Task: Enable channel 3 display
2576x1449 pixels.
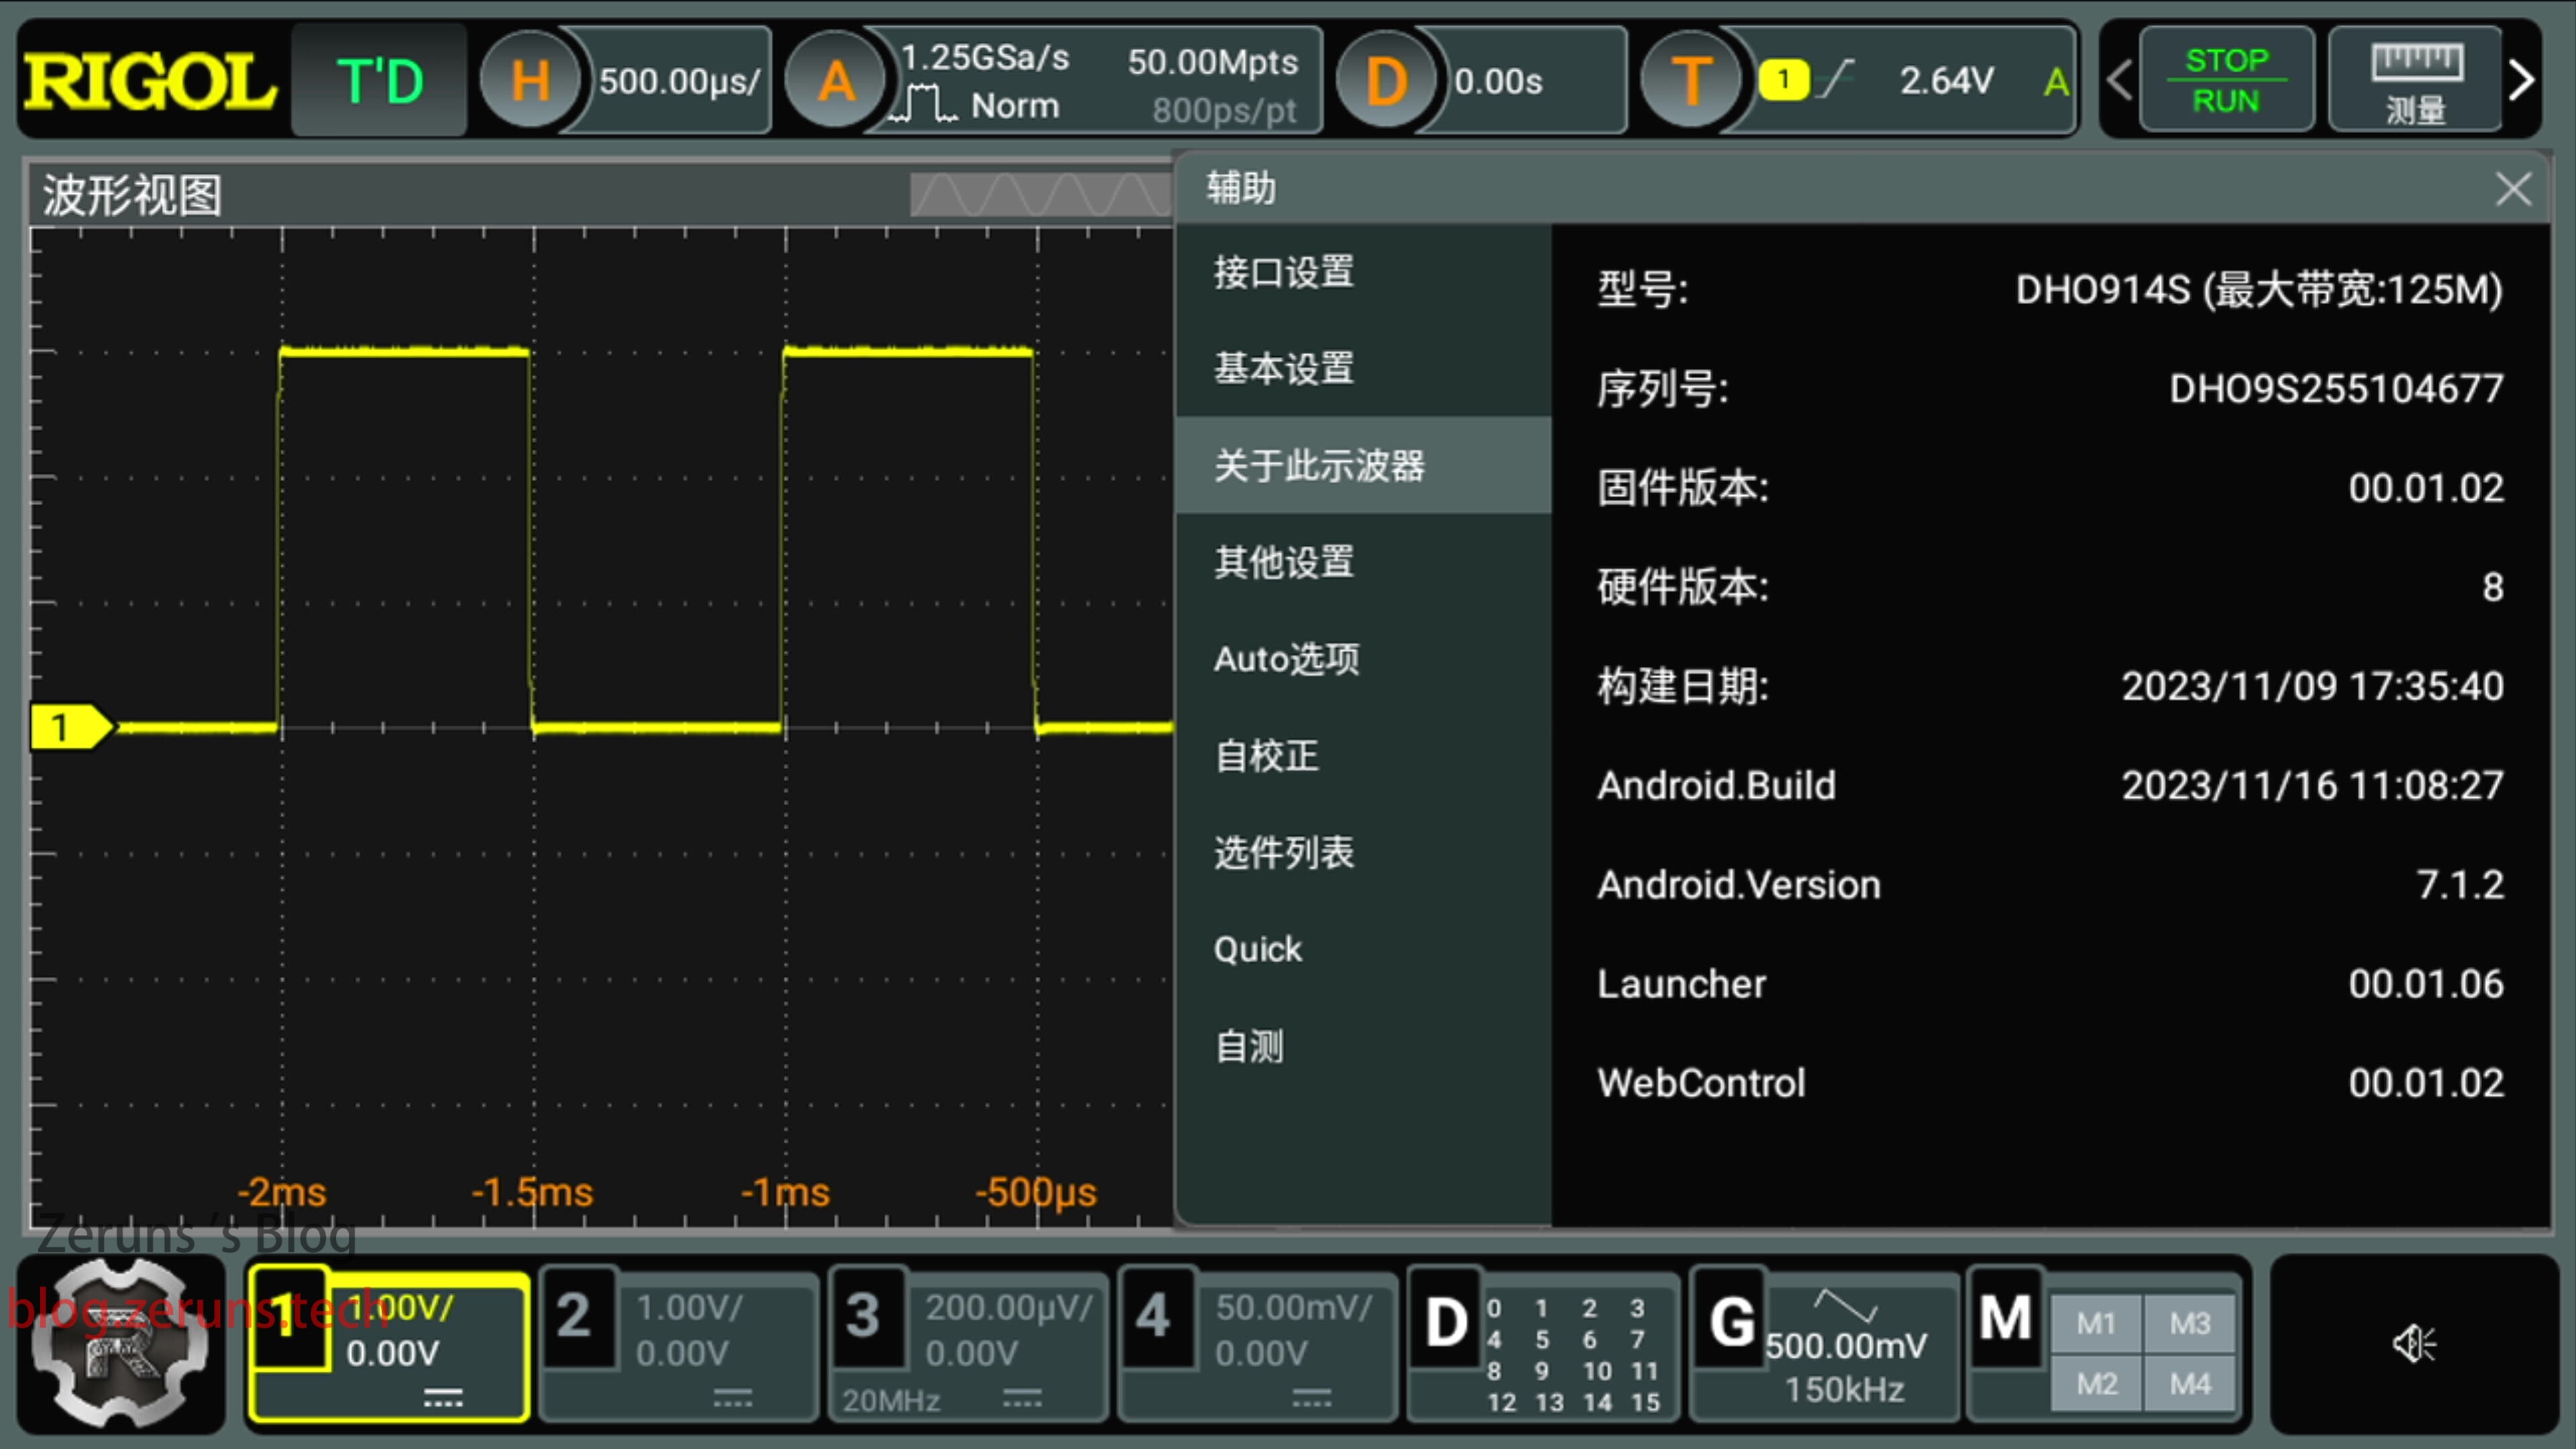Action: [863, 1316]
